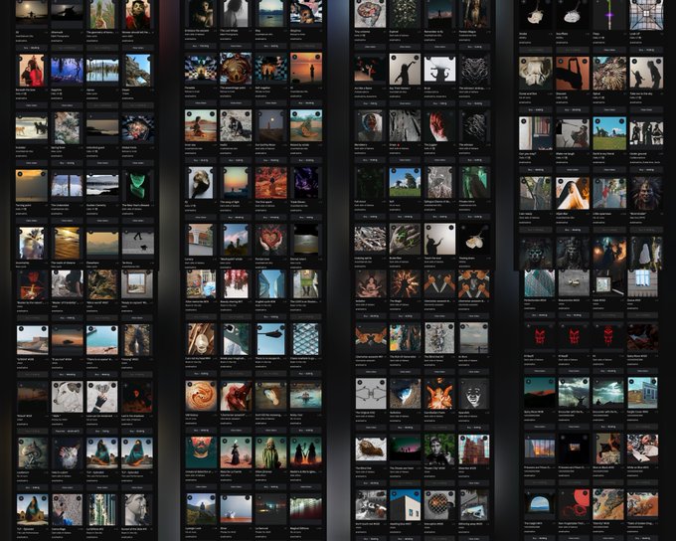Open the turquoise sea beach artwork

tap(102, 340)
